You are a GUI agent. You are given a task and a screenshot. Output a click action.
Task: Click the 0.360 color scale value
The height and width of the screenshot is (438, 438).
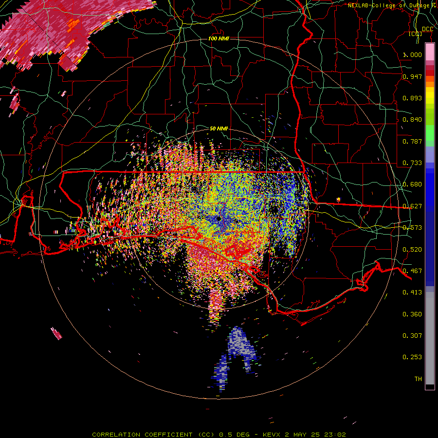pos(412,314)
